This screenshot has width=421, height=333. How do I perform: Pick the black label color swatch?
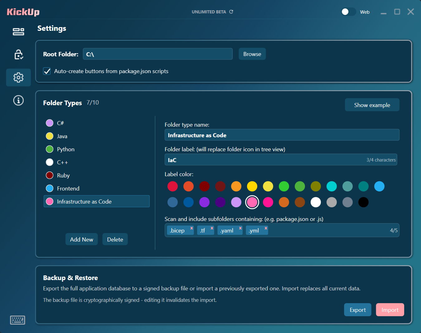tap(363, 202)
